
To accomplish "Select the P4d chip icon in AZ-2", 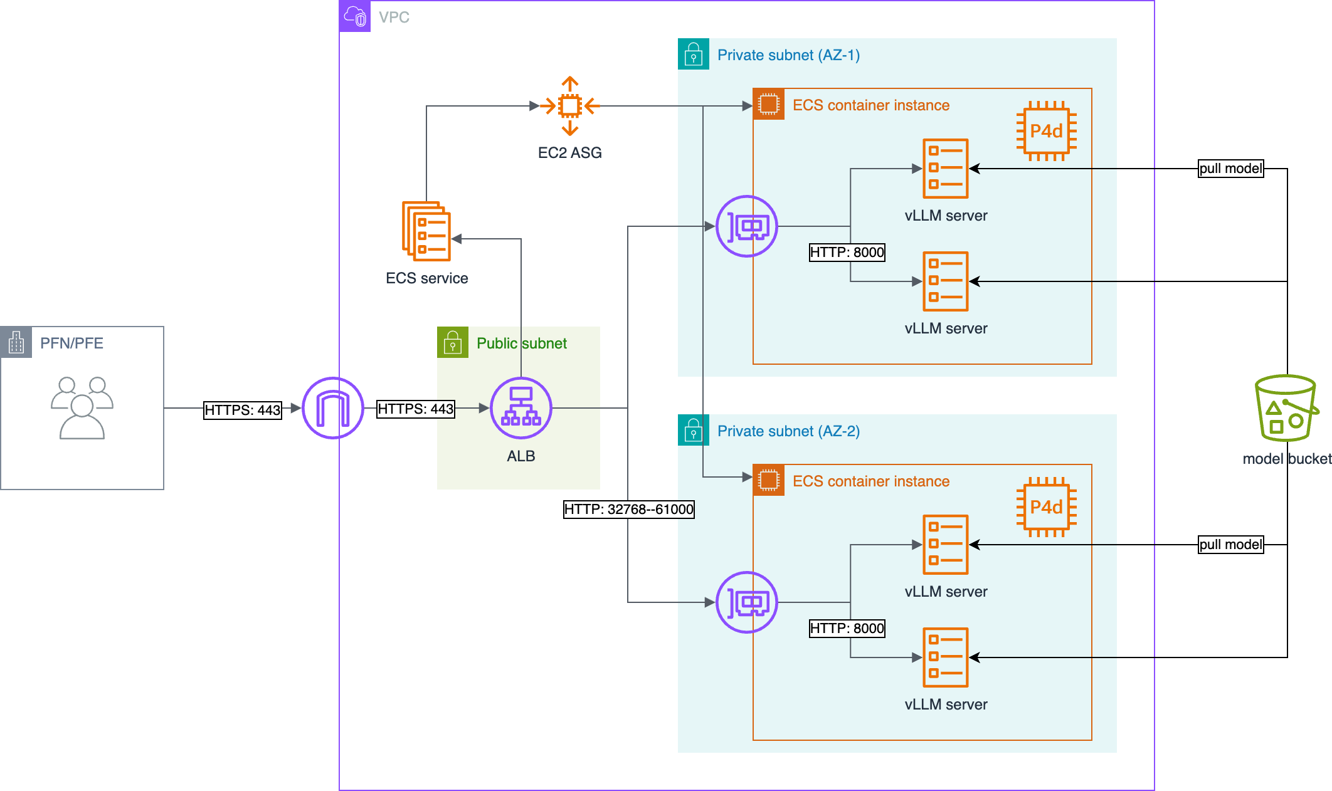I will point(1047,507).
